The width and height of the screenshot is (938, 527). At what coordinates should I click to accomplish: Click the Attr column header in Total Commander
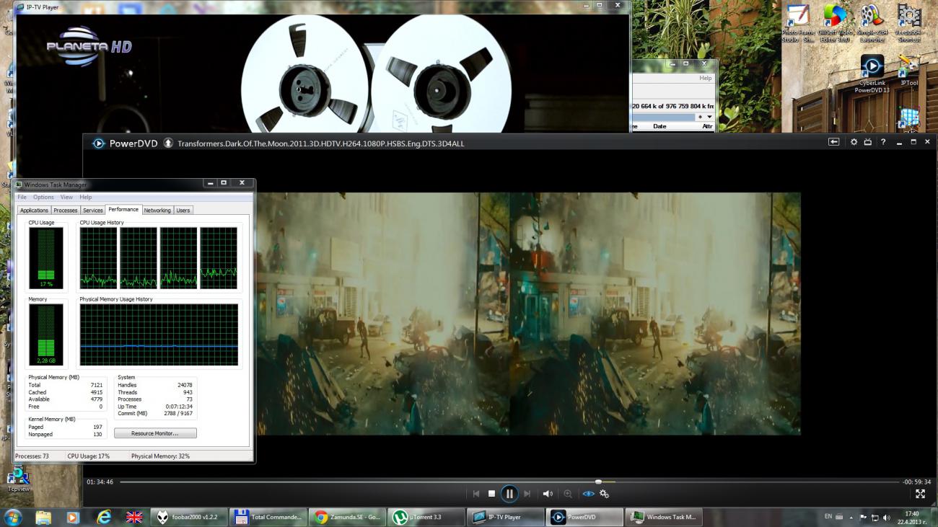tap(707, 126)
